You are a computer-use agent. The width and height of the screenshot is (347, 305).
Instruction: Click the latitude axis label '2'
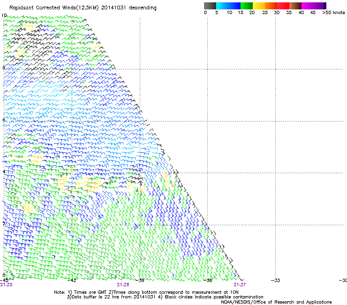click(4, 223)
